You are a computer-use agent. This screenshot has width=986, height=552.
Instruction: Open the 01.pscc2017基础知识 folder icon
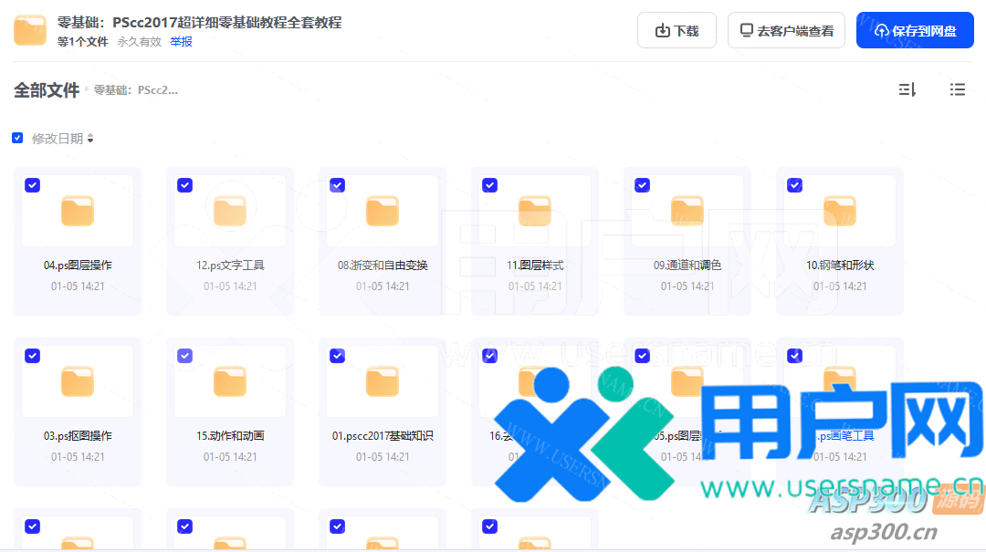(x=383, y=381)
